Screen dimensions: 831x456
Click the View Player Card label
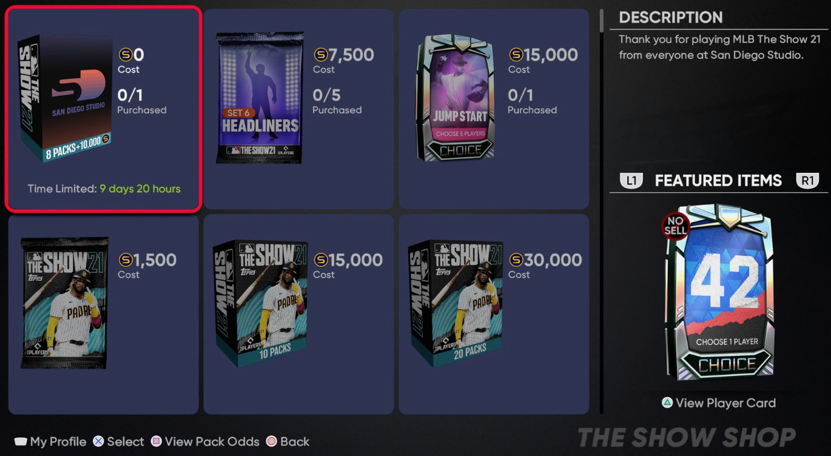[725, 403]
